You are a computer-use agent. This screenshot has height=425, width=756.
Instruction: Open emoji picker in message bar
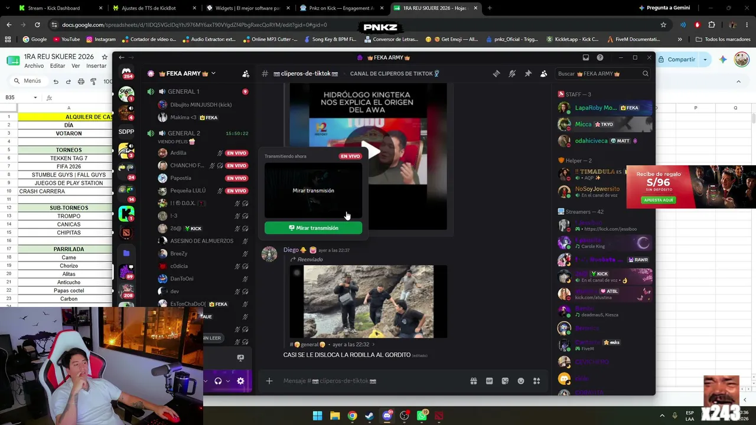(521, 381)
